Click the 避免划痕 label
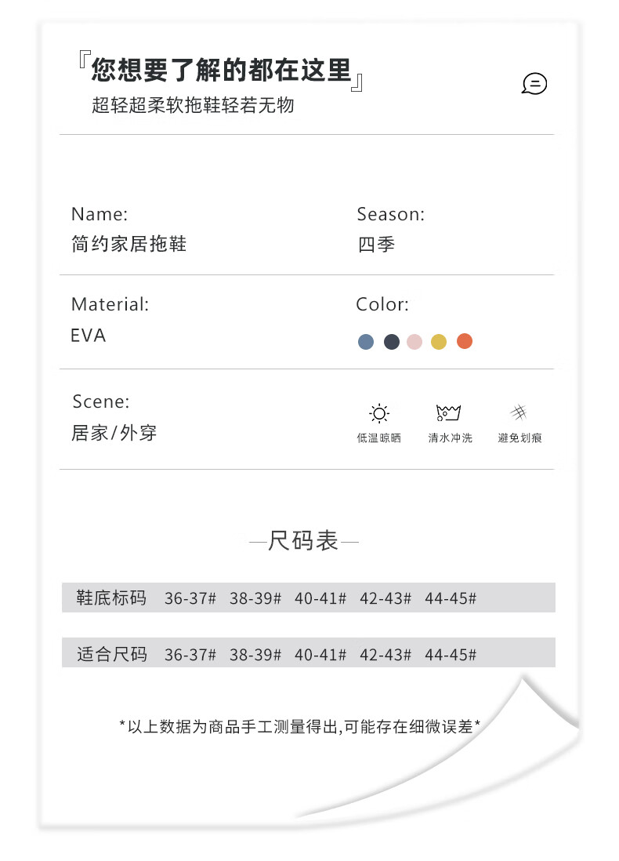The image size is (619, 861). [519, 438]
